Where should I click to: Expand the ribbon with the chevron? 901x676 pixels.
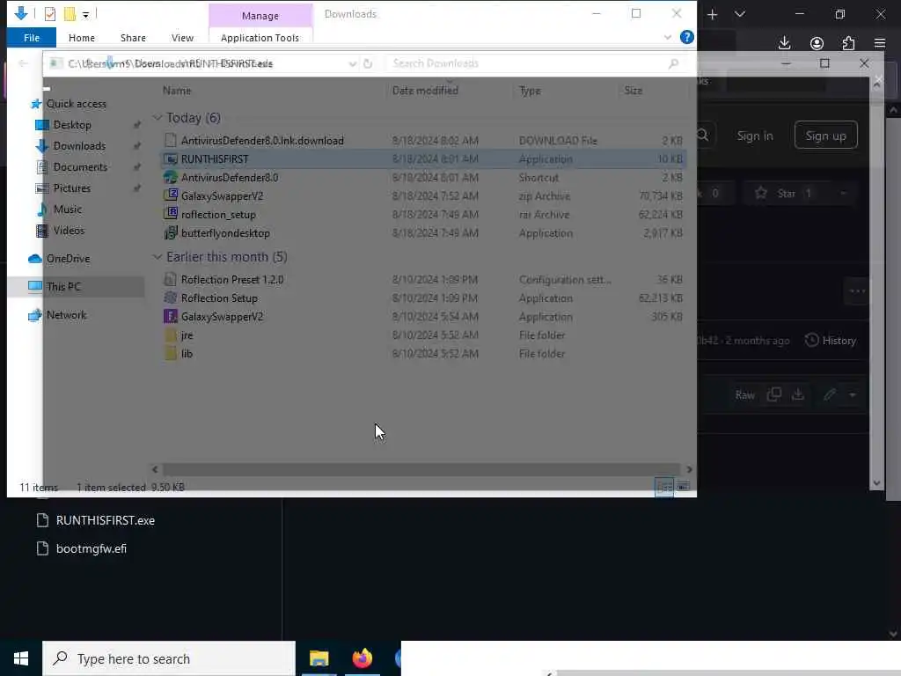tap(668, 37)
